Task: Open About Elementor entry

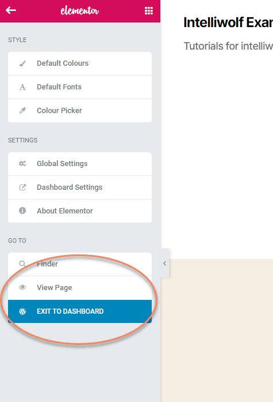Action: pyautogui.click(x=80, y=211)
